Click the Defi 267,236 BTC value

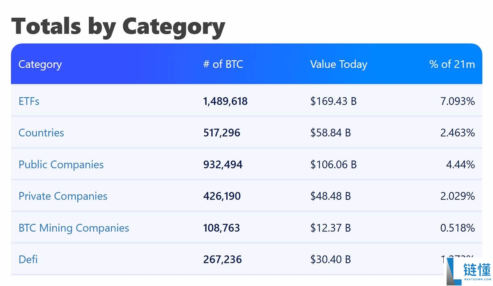pyautogui.click(x=222, y=259)
